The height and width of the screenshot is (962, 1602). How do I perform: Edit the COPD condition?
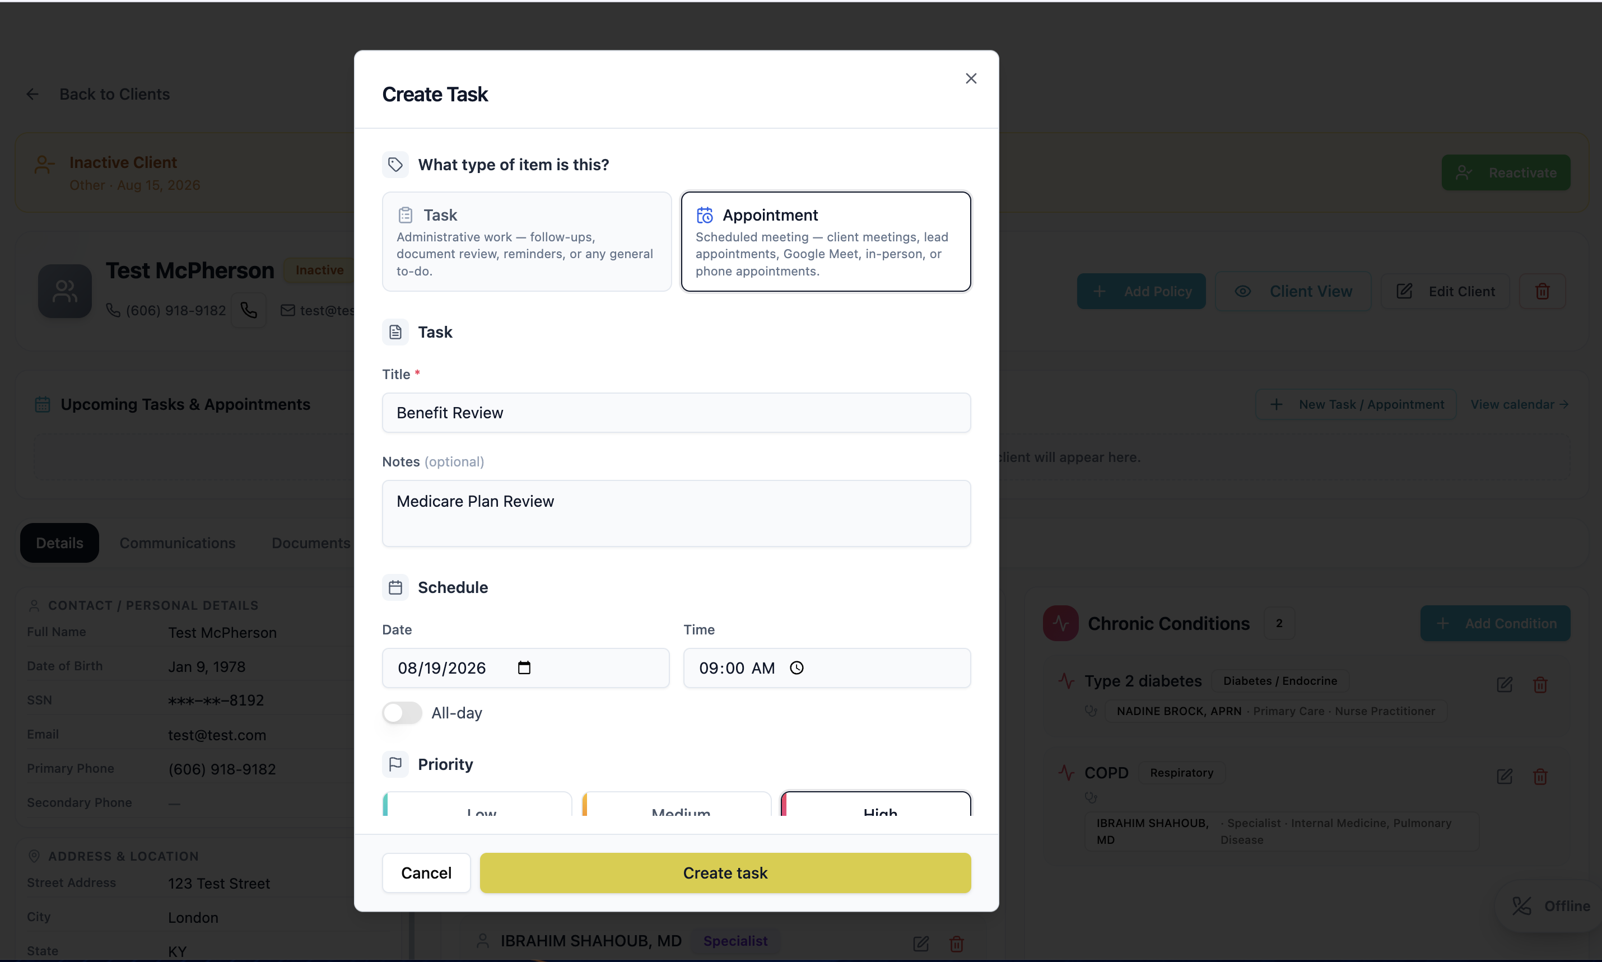coord(1504,777)
